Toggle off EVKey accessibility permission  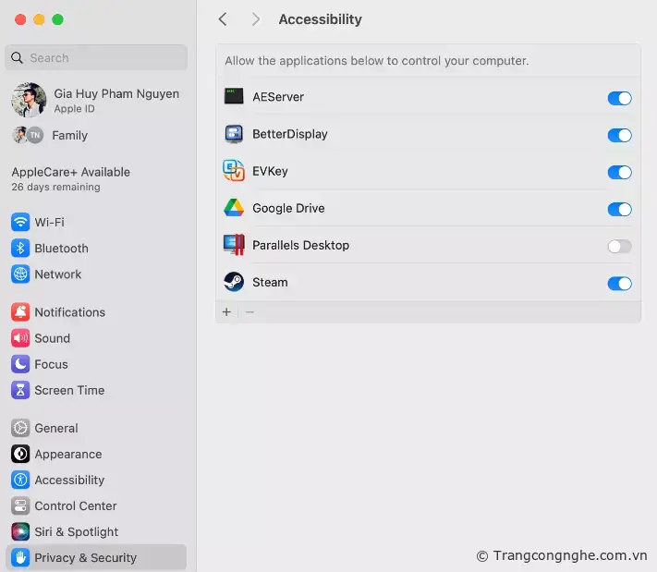coord(619,172)
